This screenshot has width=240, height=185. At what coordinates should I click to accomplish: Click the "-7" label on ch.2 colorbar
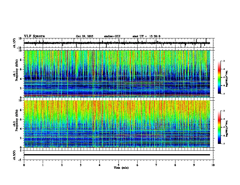(x=224, y=144)
